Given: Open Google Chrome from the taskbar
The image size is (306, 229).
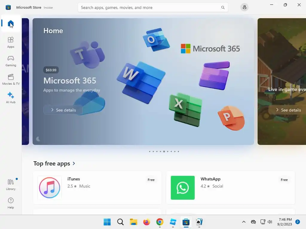Looking at the screenshot, I should [160, 222].
